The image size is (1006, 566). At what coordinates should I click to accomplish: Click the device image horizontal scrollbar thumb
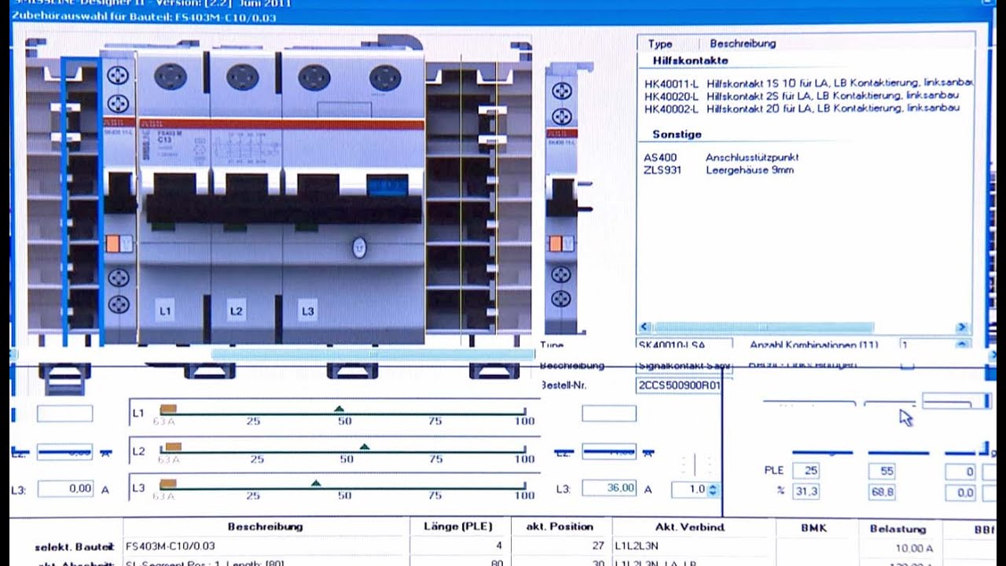(373, 354)
